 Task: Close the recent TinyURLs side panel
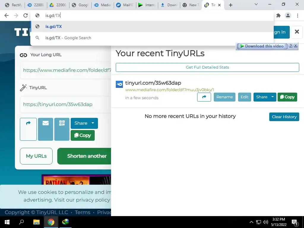[297, 32]
